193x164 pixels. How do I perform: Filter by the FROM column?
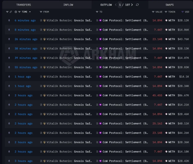[x=41, y=12]
